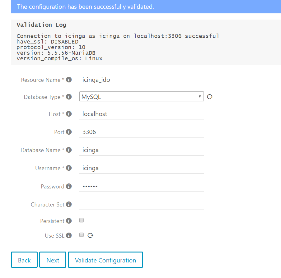Enable the Persistent checkbox
281x278 pixels.
click(x=82, y=220)
